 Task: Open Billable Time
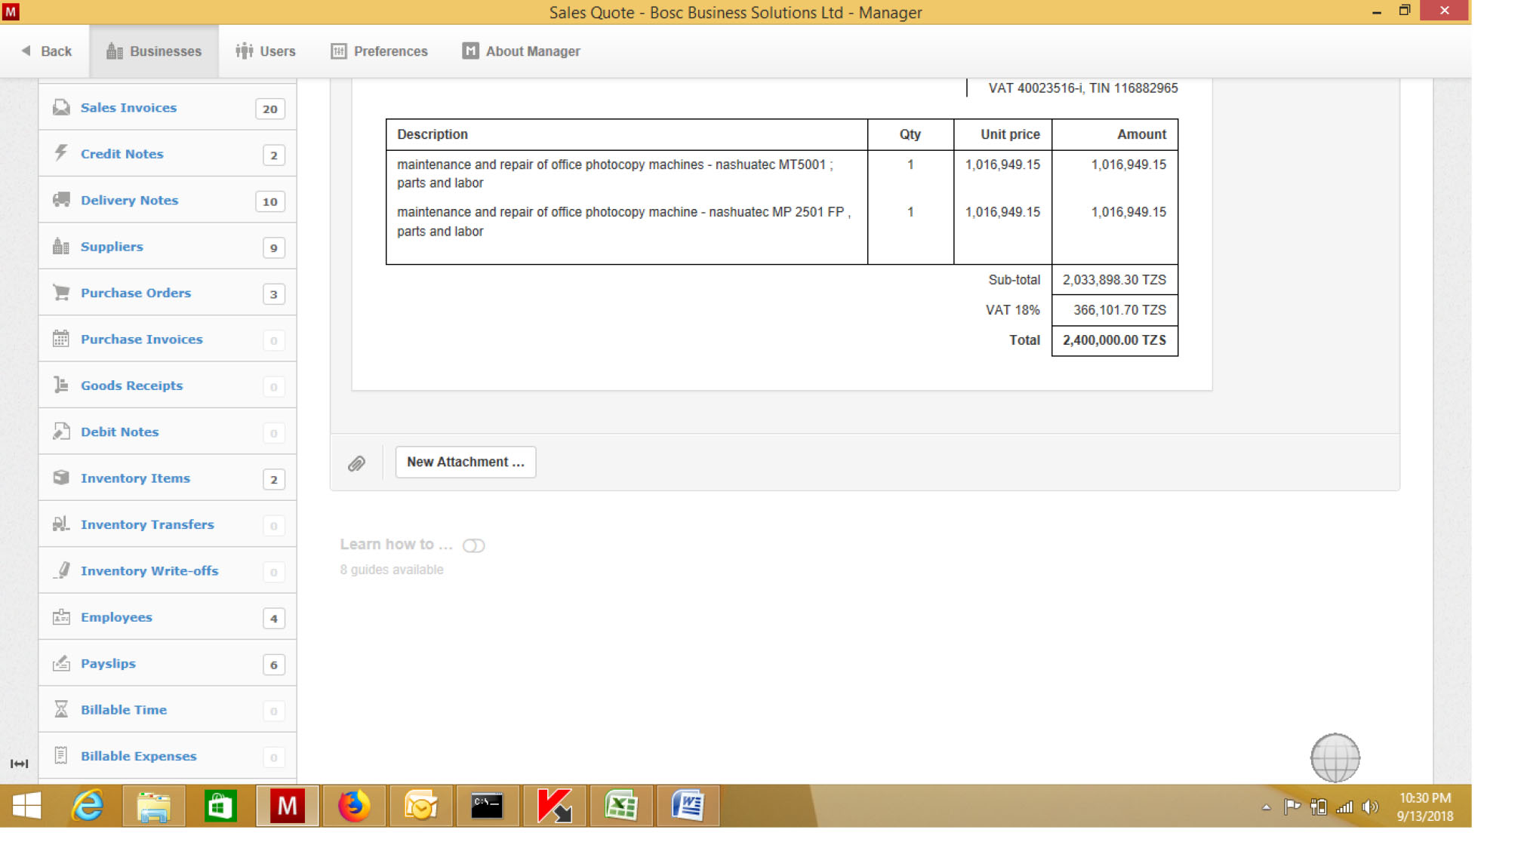point(167,710)
